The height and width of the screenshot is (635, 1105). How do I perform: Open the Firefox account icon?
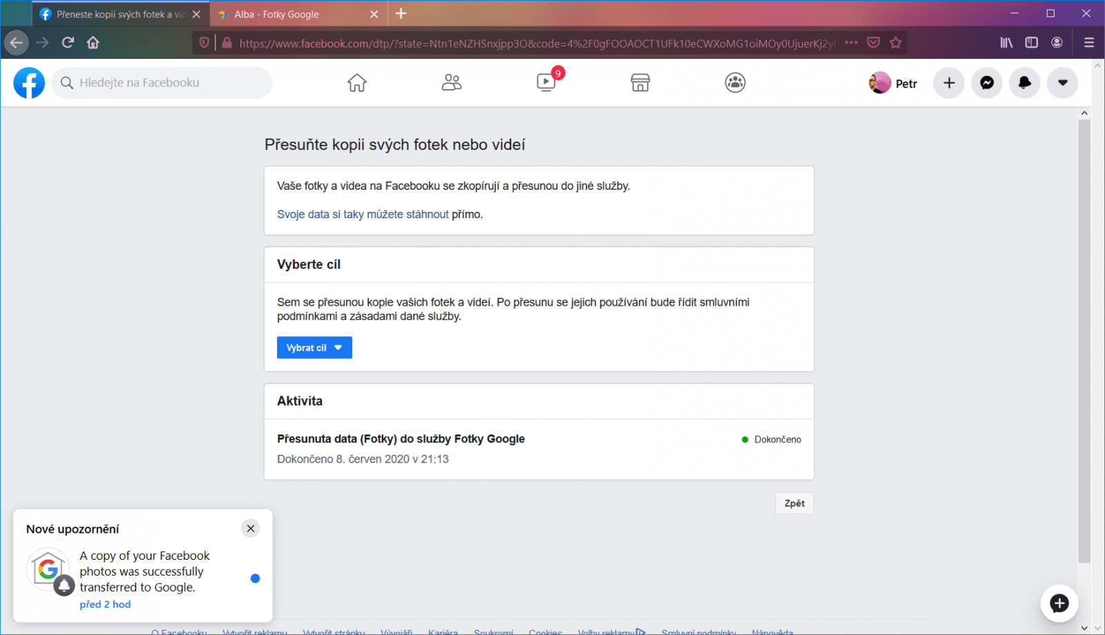[1057, 43]
